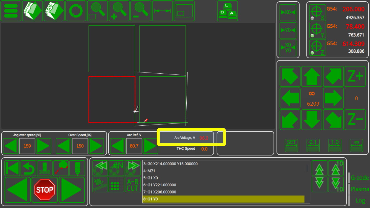The width and height of the screenshot is (370, 208).
Task: Select the 0.1 jog step size
Action: (313, 145)
